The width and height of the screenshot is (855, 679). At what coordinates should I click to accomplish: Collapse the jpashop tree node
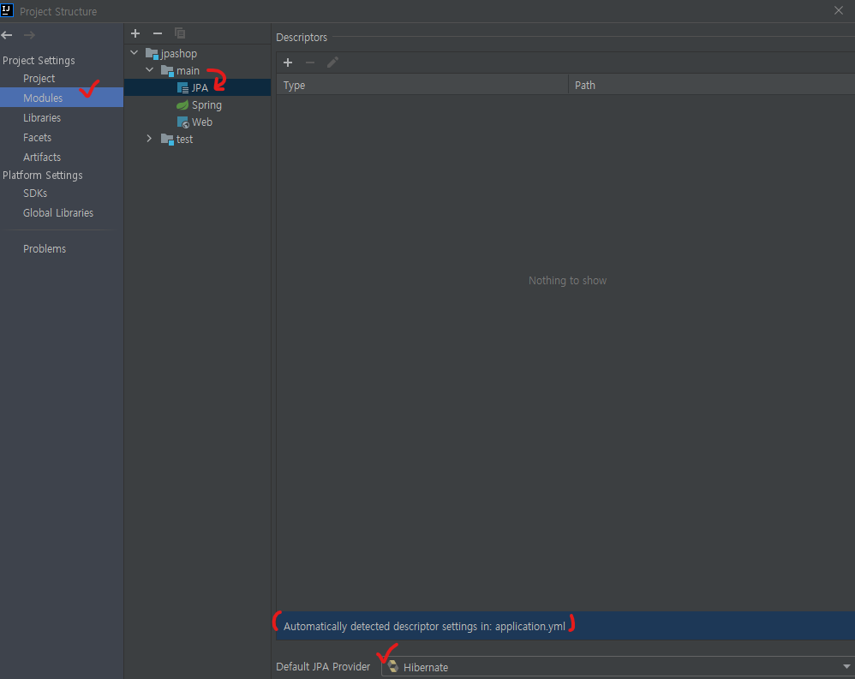click(135, 53)
